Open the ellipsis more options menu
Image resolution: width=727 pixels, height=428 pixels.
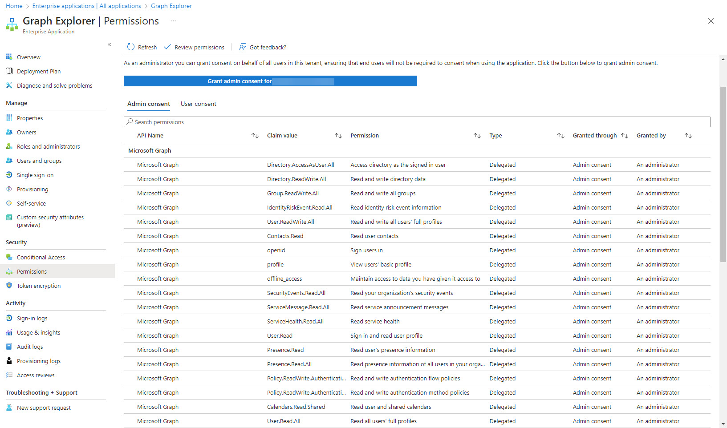coord(173,21)
